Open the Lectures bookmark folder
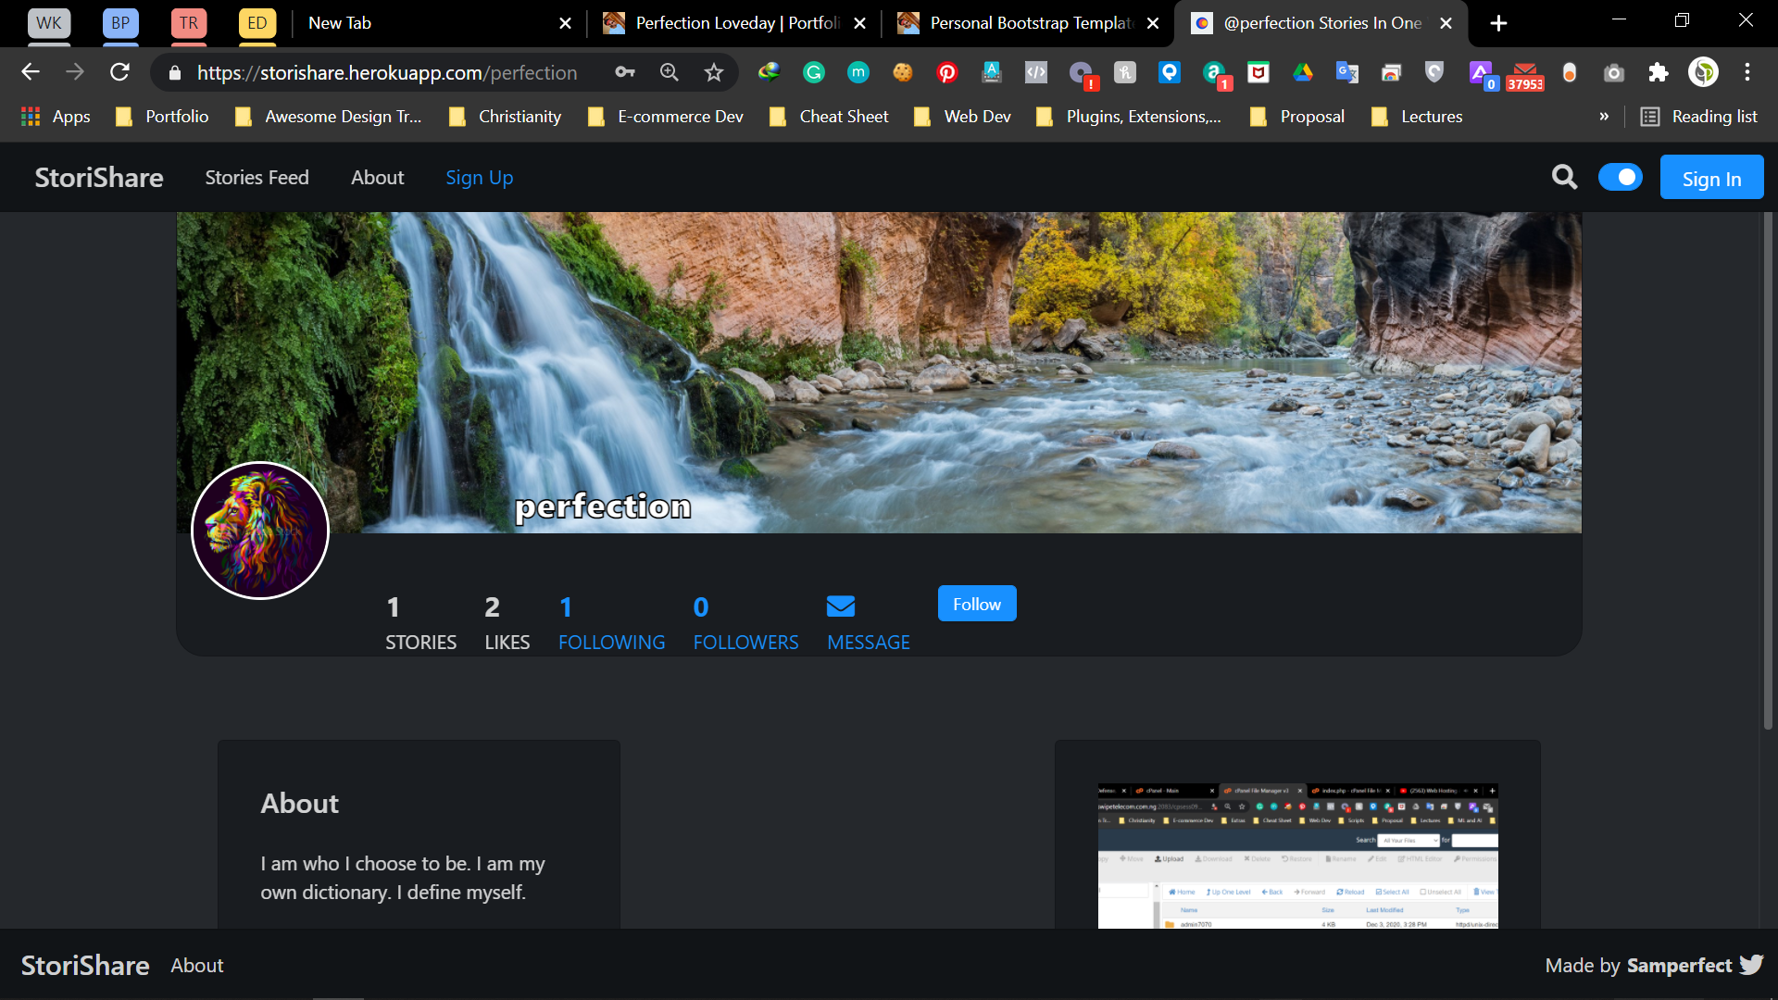1778x1000 pixels. (1417, 117)
